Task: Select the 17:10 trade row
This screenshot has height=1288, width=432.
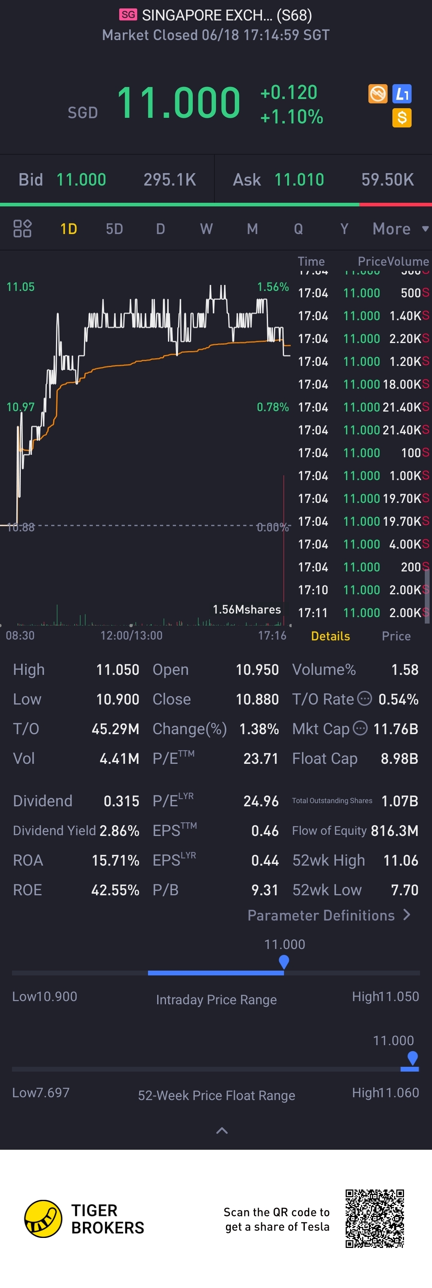Action: (363, 590)
